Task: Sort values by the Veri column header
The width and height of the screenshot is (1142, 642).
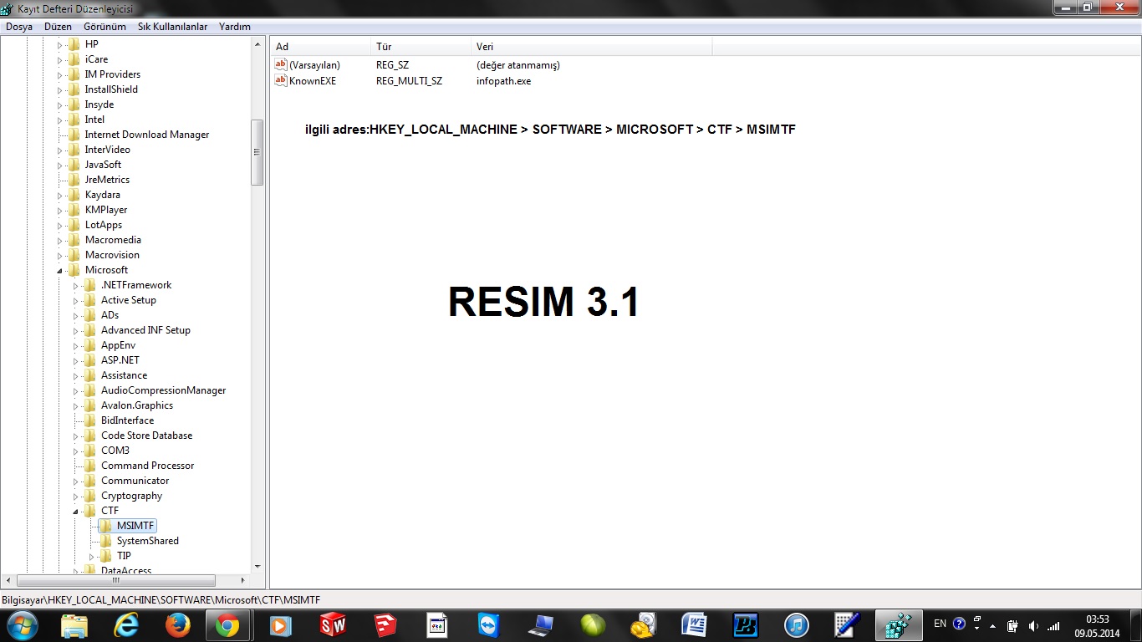Action: click(592, 46)
